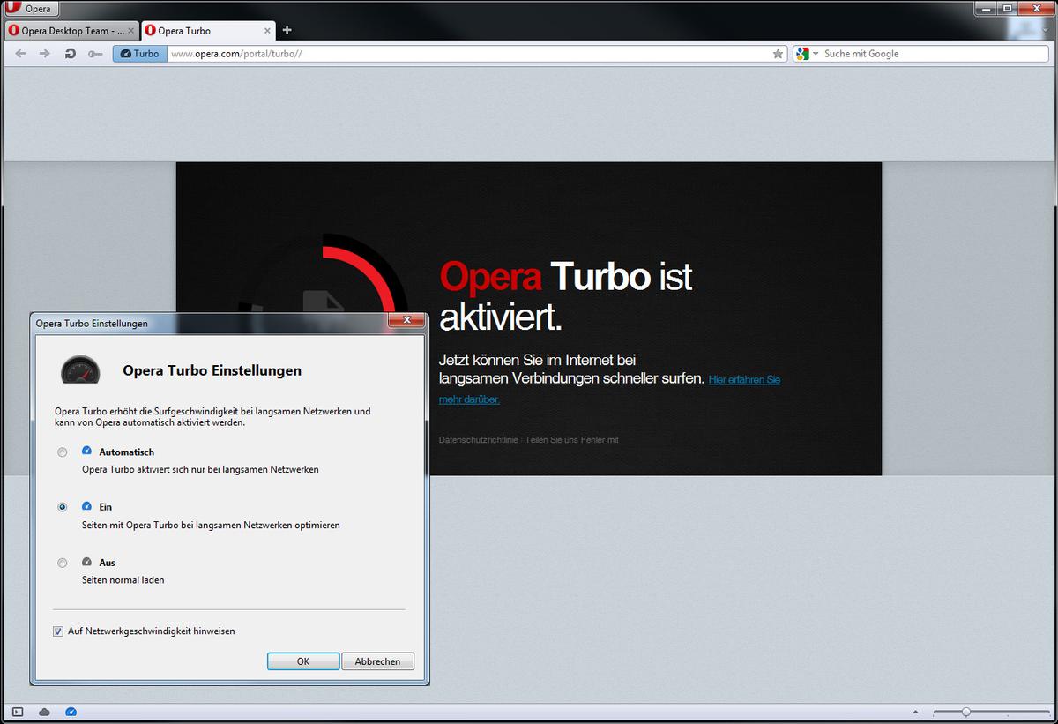1058x724 pixels.
Task: Click the "Seiten normal laden" description text
Action: 123,580
